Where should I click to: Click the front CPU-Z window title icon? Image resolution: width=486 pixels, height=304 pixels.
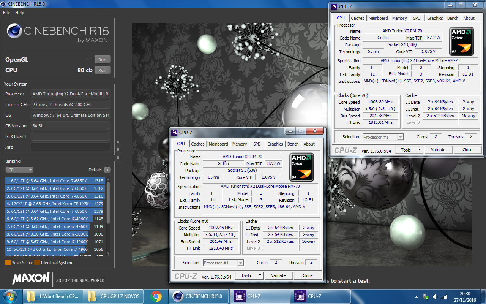coord(174,132)
